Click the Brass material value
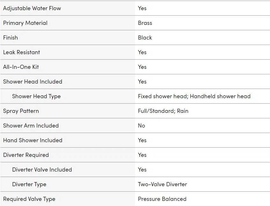The height and width of the screenshot is (206, 270). [x=145, y=23]
